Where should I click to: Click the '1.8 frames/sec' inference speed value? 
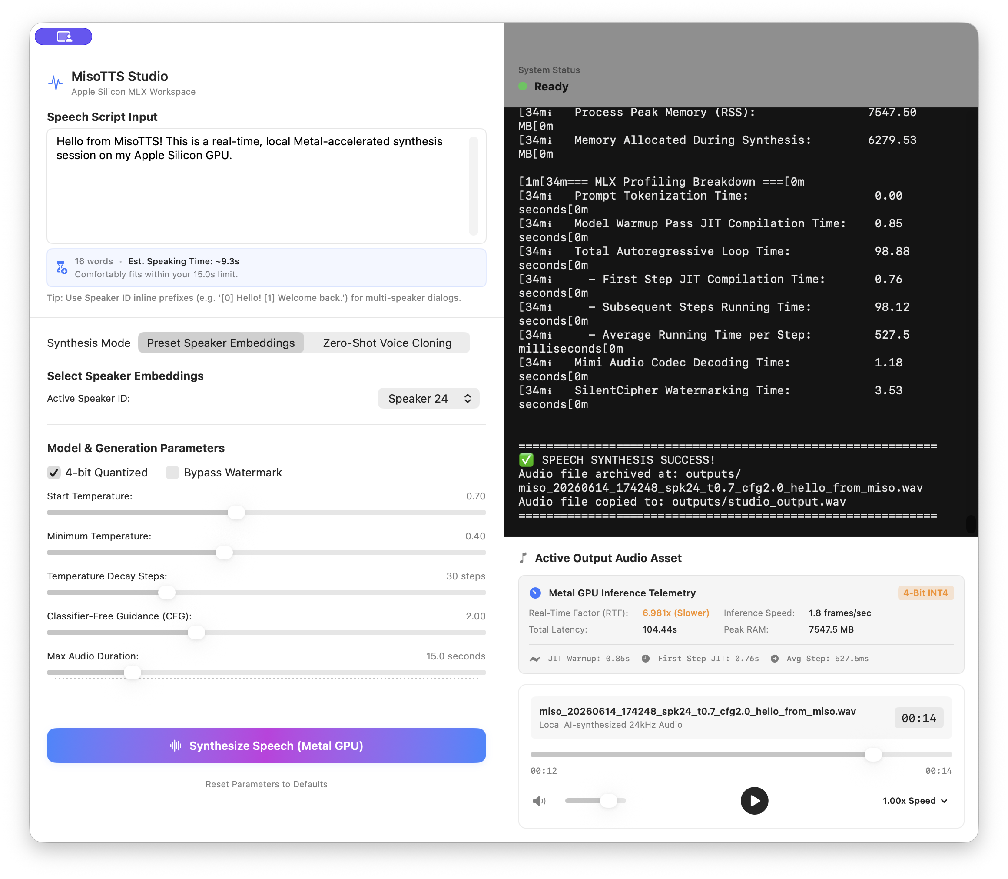(x=840, y=613)
